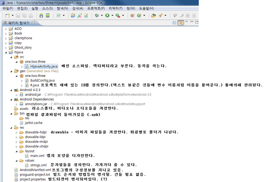Expand the clientphone project node

click(x=6, y=38)
